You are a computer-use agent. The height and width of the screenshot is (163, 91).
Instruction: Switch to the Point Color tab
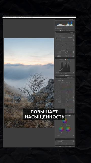(66, 79)
